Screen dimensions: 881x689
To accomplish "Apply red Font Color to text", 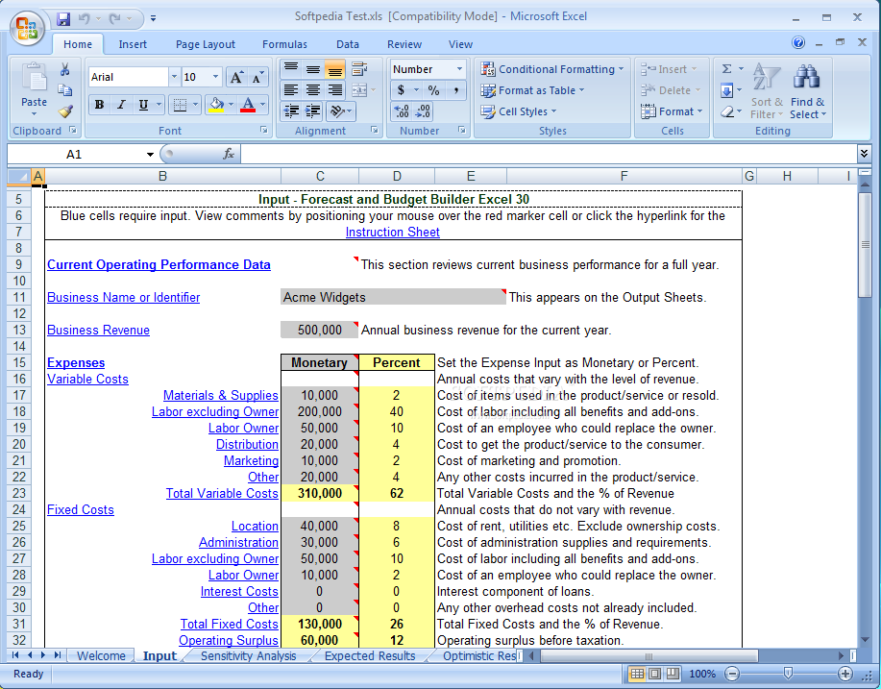I will [248, 105].
